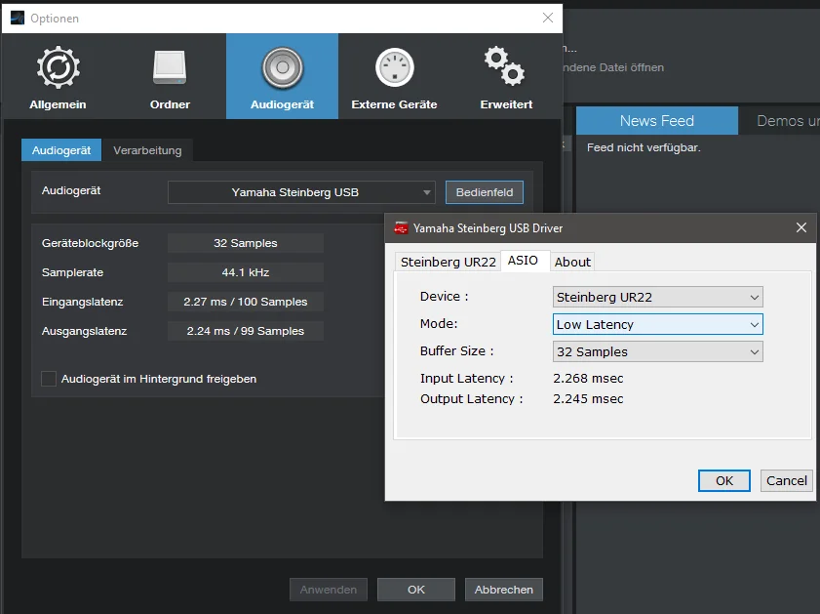Viewport: 820px width, 614px height.
Task: Click the Eingangslatenz value 2.27 ms
Action: (246, 302)
